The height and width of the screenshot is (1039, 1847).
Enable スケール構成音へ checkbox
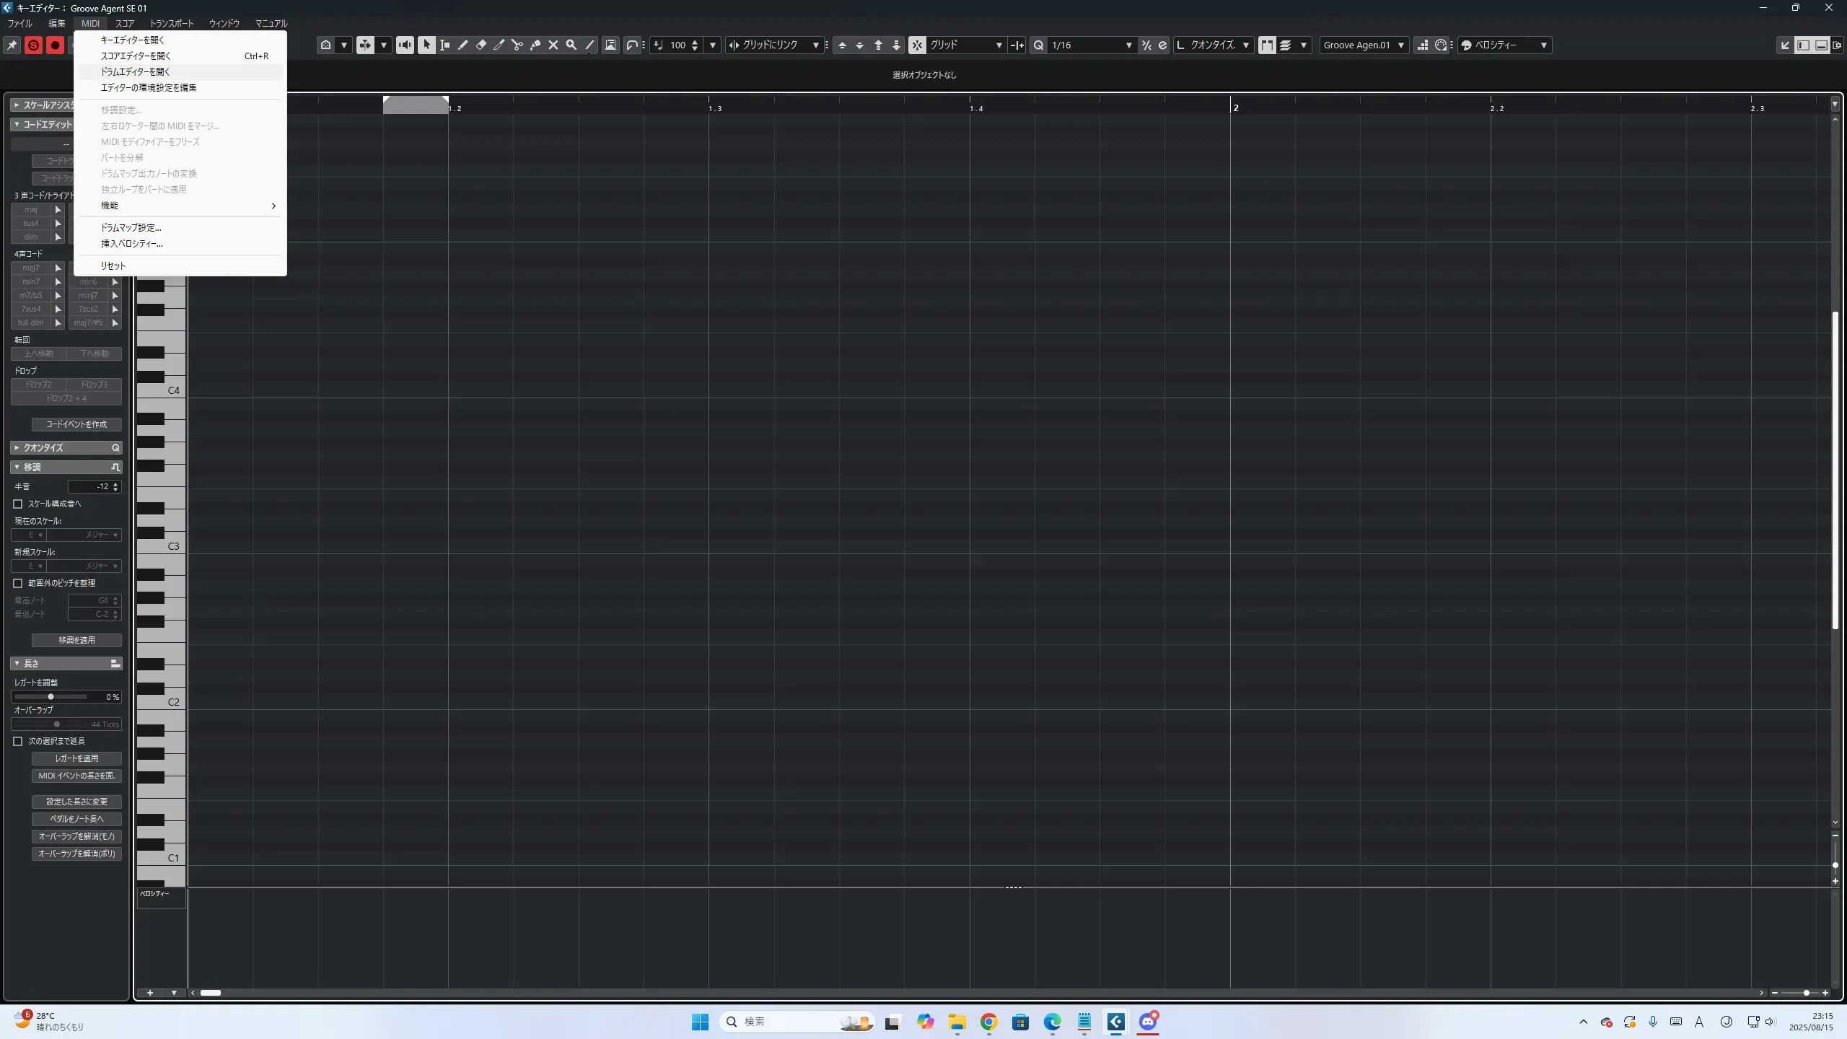(18, 504)
